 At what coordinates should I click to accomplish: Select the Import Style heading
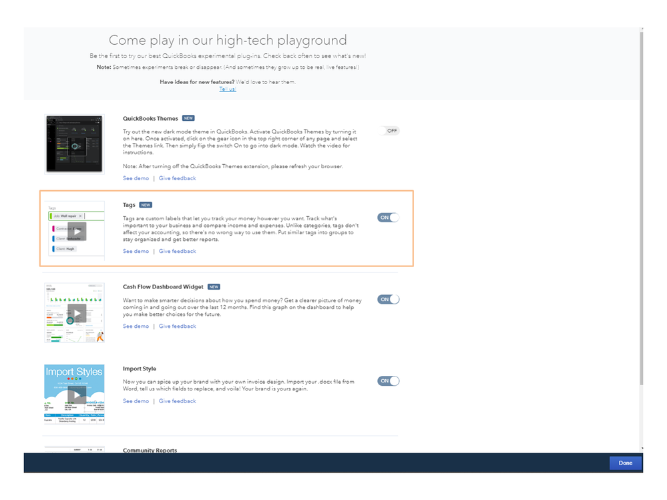140,368
